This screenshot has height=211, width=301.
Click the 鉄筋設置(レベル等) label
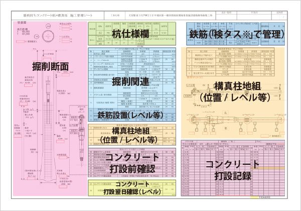click(x=130, y=115)
